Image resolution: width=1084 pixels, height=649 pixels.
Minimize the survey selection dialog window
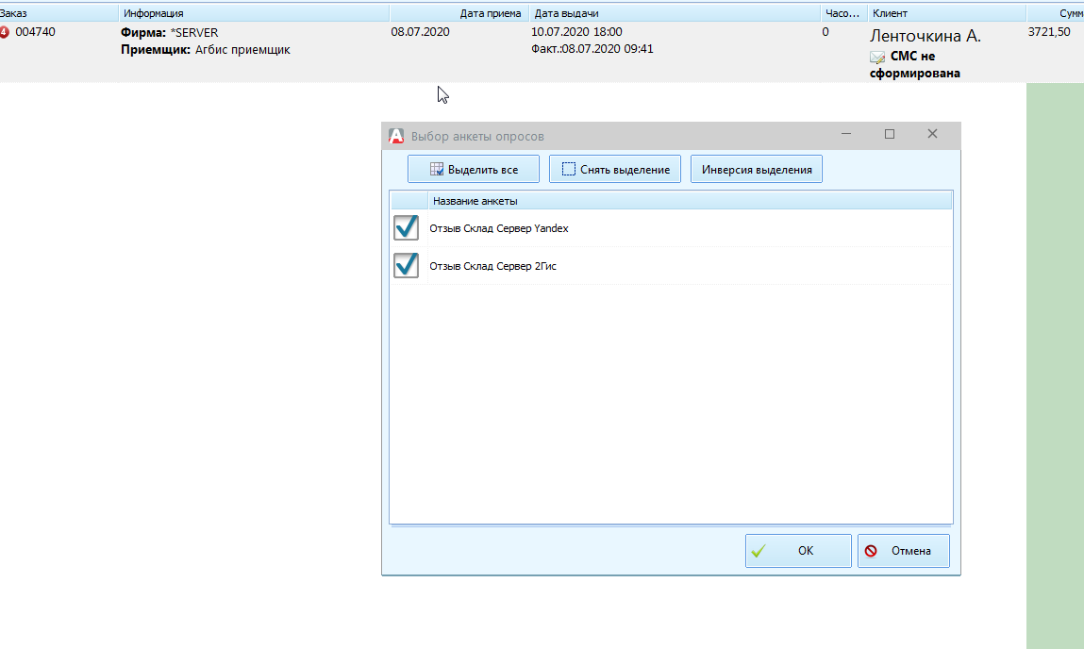(846, 135)
